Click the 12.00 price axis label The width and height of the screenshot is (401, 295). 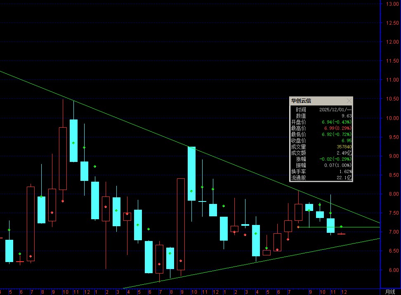(392, 42)
